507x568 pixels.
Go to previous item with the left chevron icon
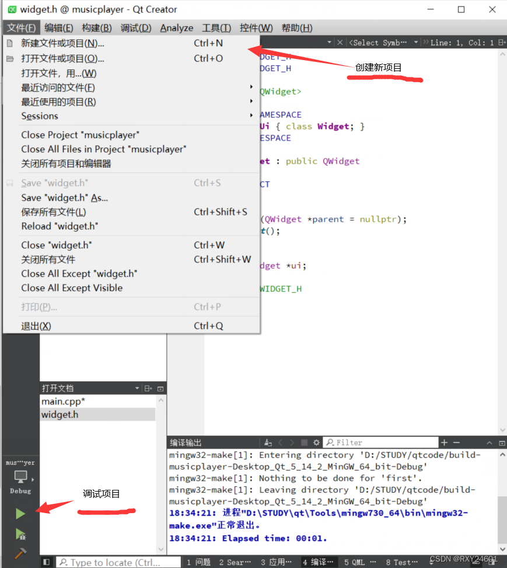coord(281,443)
